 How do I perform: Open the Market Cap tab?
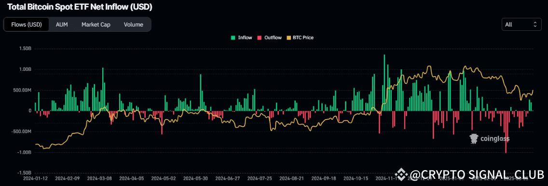96,25
